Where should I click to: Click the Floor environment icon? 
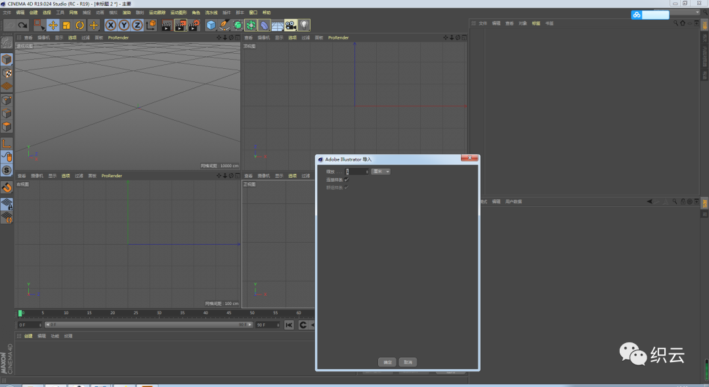(x=278, y=26)
